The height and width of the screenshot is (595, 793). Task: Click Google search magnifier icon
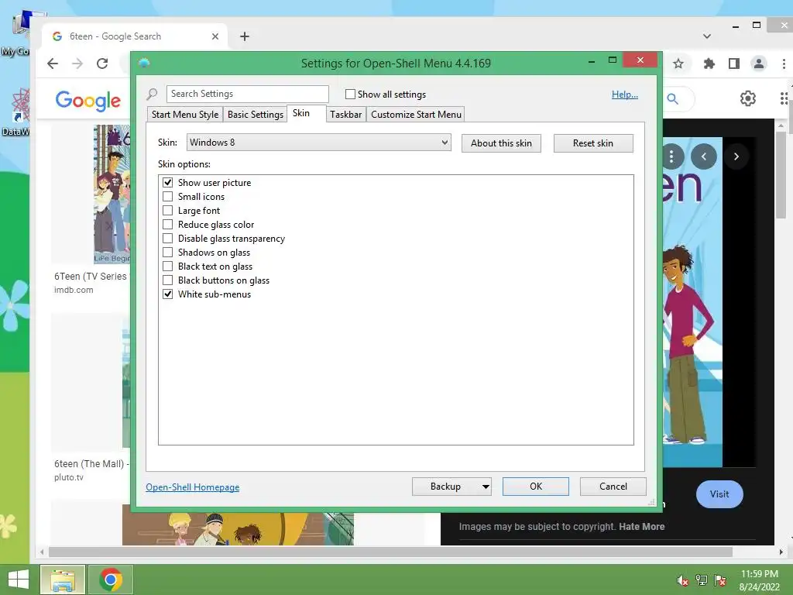(x=673, y=98)
